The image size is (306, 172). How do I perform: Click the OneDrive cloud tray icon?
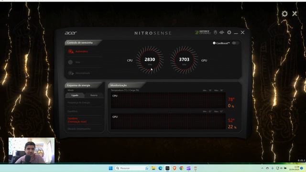click(267, 168)
